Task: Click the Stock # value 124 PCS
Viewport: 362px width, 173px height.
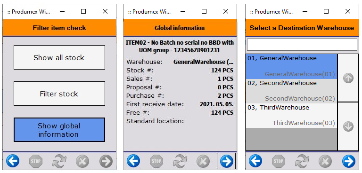Action: click(222, 70)
